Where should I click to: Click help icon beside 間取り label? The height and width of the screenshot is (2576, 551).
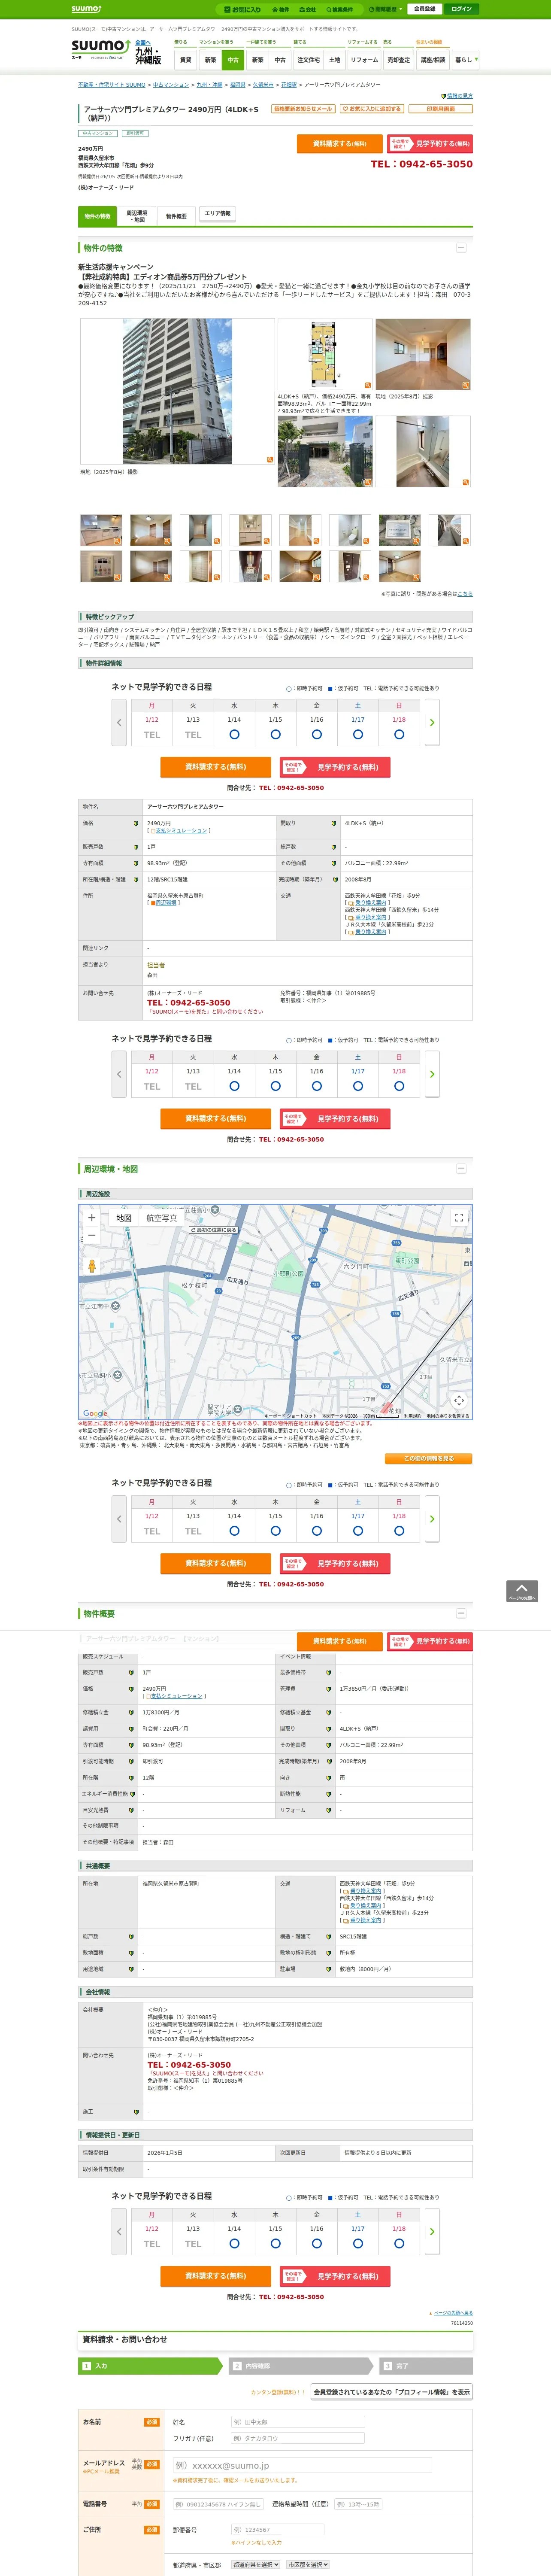(x=334, y=823)
